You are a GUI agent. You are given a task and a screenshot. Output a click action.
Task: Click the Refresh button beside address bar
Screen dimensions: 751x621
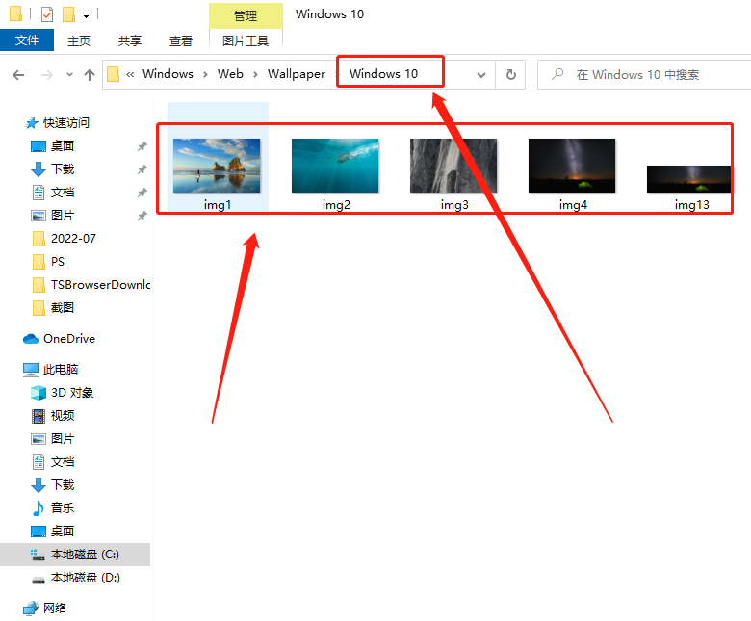tap(510, 75)
